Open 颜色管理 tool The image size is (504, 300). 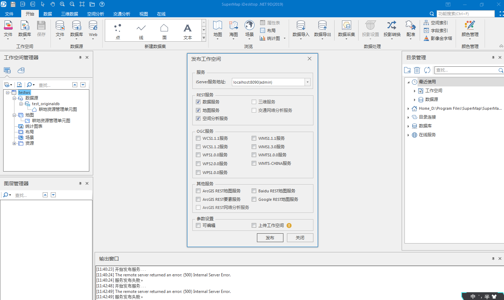[470, 29]
